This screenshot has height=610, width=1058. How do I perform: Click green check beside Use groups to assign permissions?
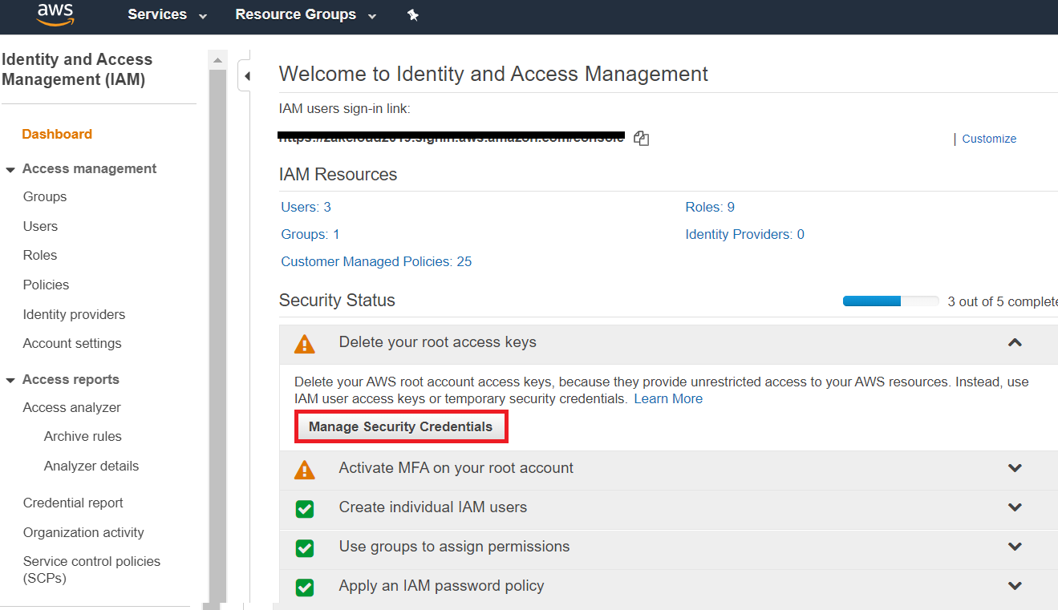[305, 547]
